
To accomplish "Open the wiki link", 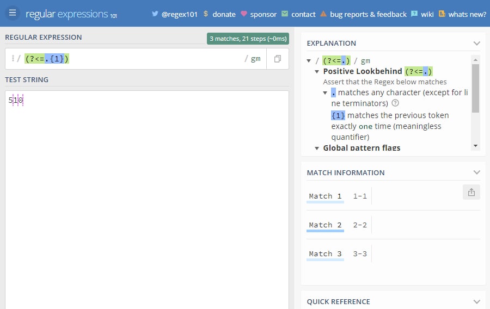I will pos(427,14).
